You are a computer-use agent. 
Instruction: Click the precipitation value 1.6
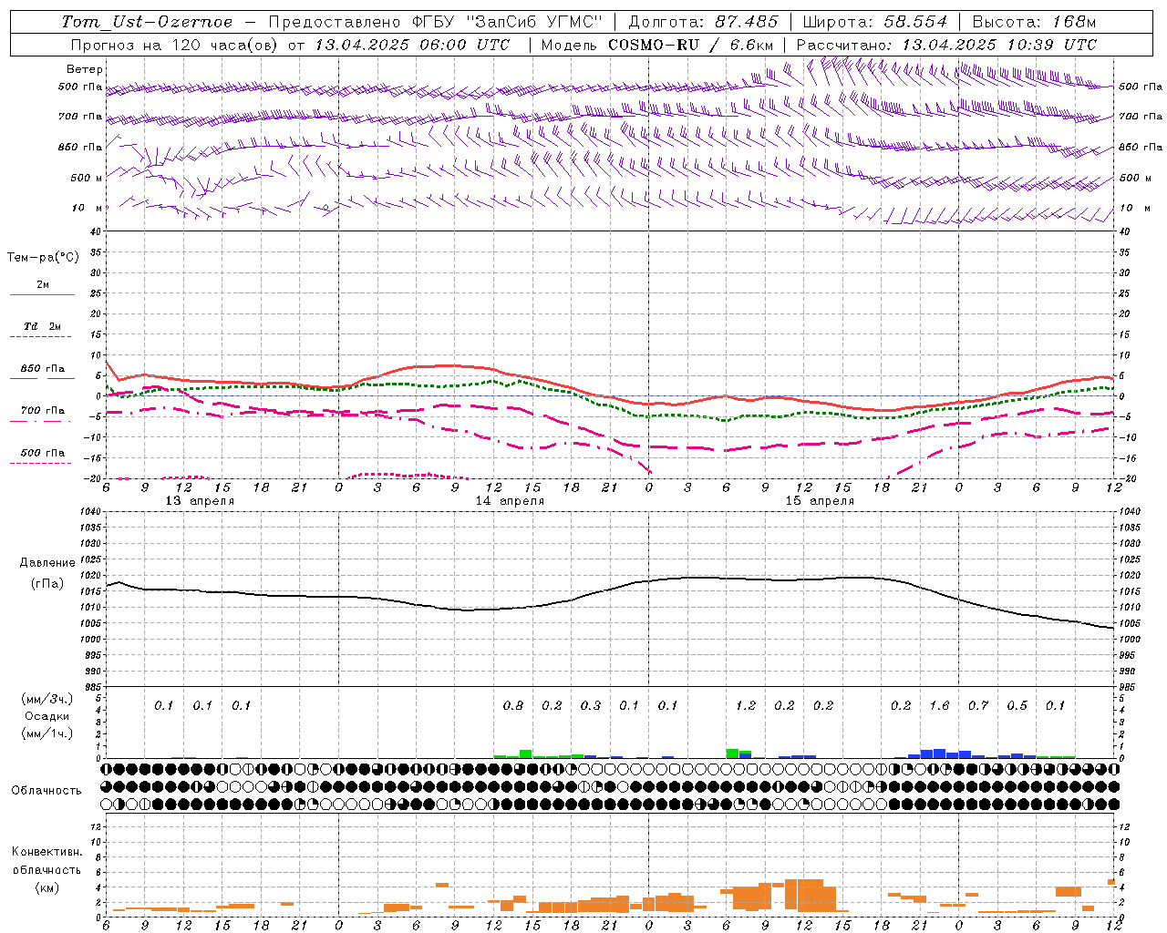coord(939,705)
